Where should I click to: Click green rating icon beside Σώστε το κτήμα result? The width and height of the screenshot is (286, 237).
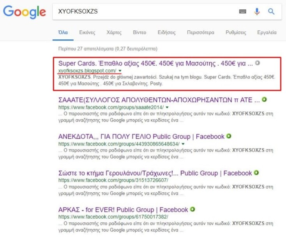(256, 173)
